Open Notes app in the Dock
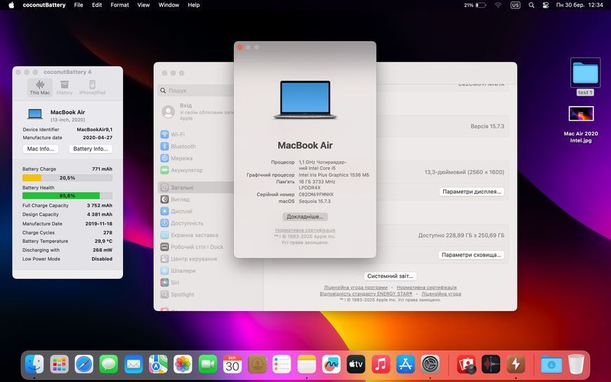This screenshot has width=611, height=382. 307,364
